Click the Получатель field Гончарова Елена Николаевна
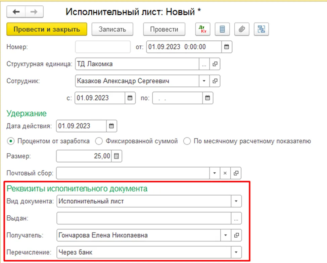The width and height of the screenshot is (327, 263). tap(138, 235)
